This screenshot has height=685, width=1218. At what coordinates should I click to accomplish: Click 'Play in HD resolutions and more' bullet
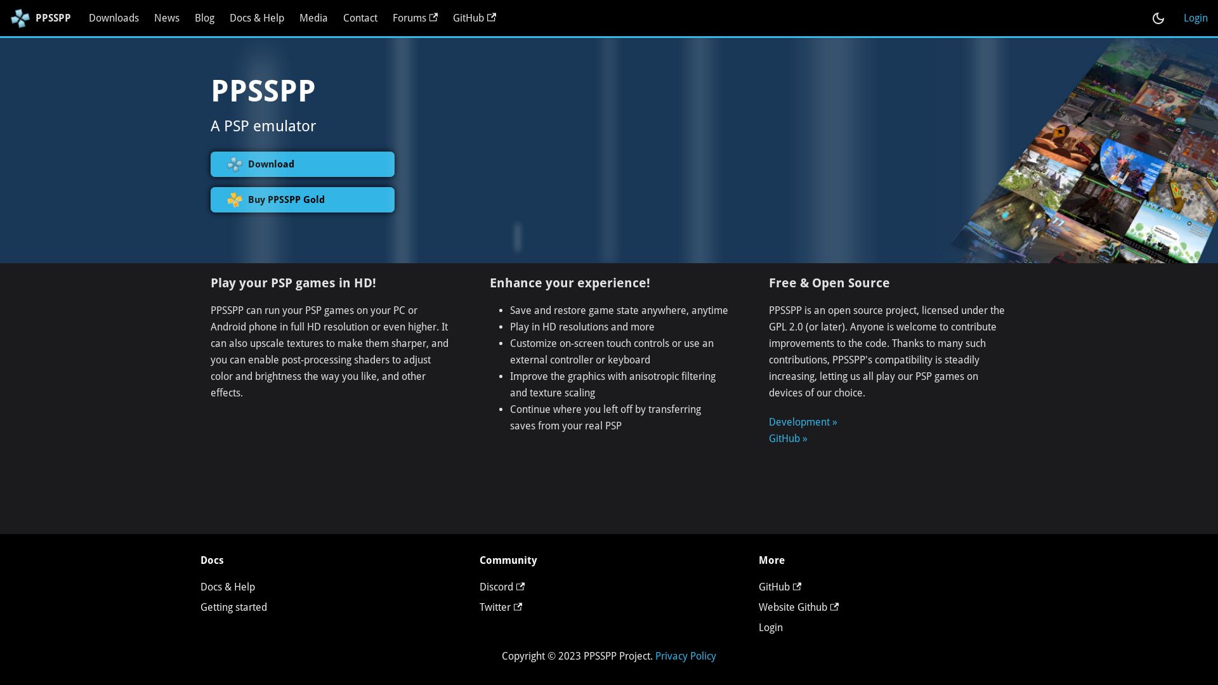582,327
